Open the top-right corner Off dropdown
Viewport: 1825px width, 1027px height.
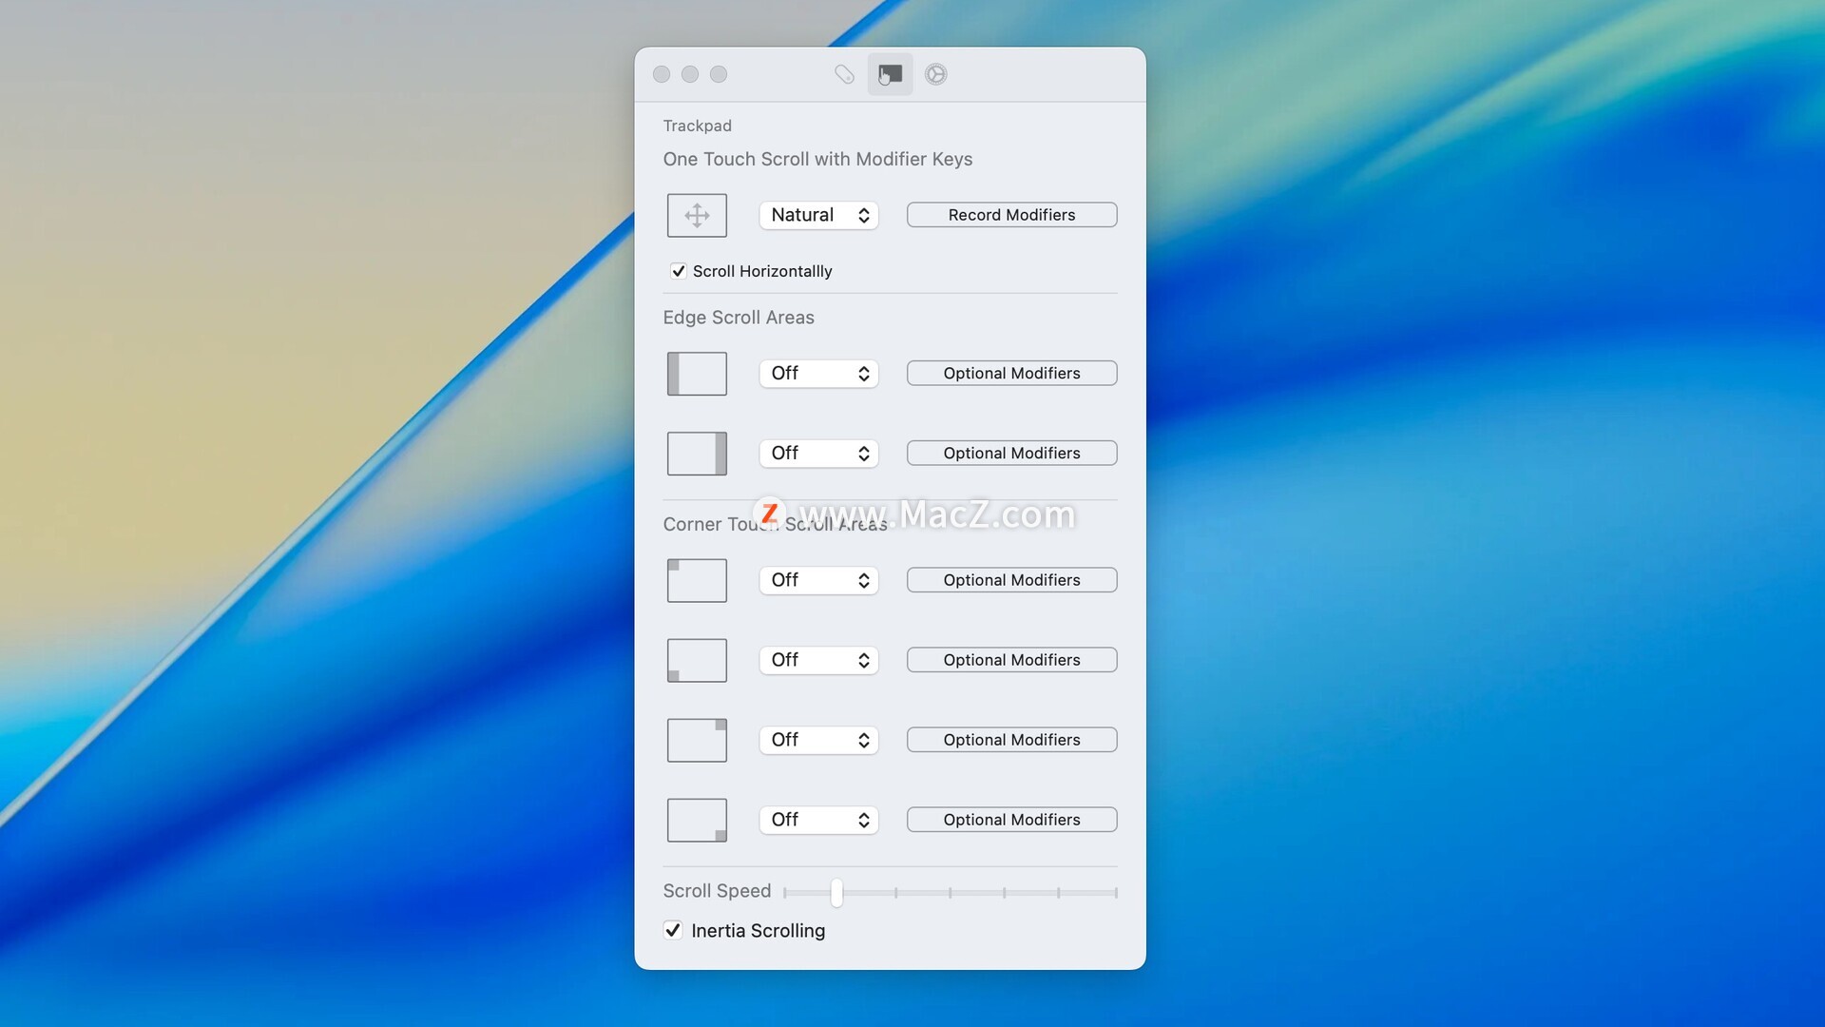point(818,740)
